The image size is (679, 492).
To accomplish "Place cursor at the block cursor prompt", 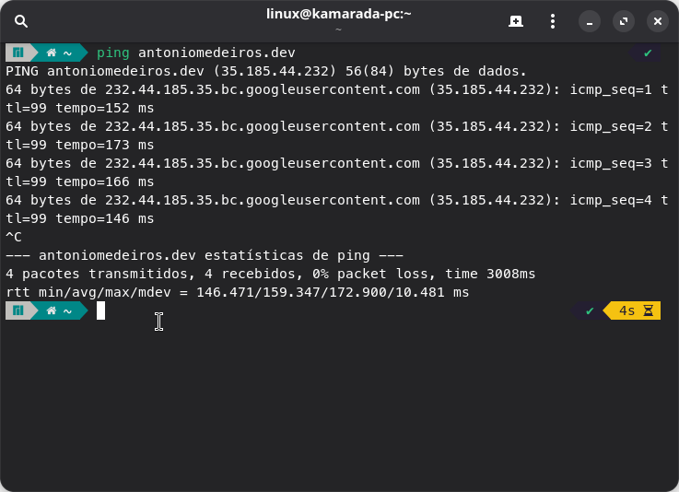I will [101, 310].
